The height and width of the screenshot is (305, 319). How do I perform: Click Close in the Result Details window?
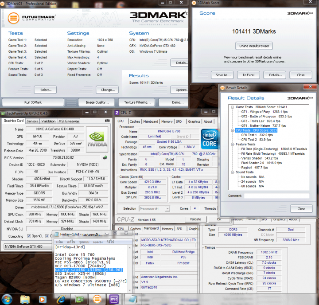[x=301, y=209]
